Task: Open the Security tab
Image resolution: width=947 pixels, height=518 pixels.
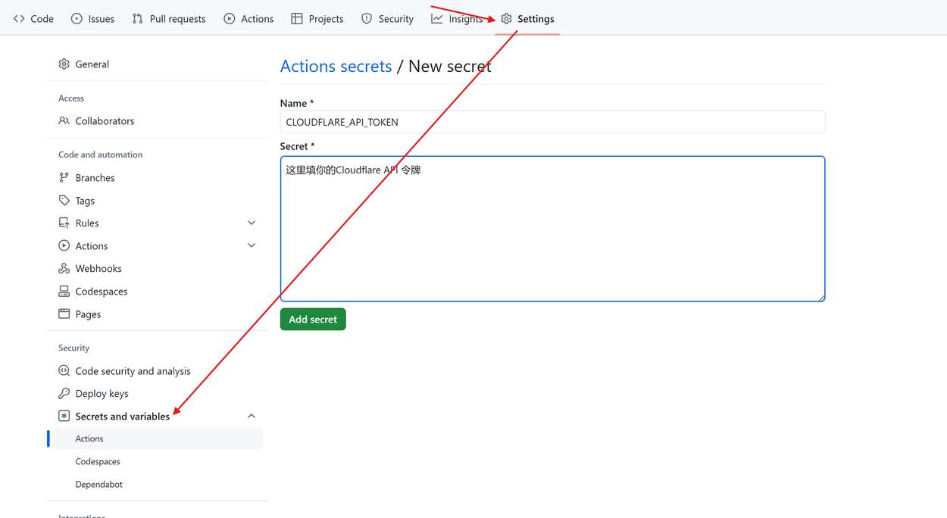Action: (387, 18)
